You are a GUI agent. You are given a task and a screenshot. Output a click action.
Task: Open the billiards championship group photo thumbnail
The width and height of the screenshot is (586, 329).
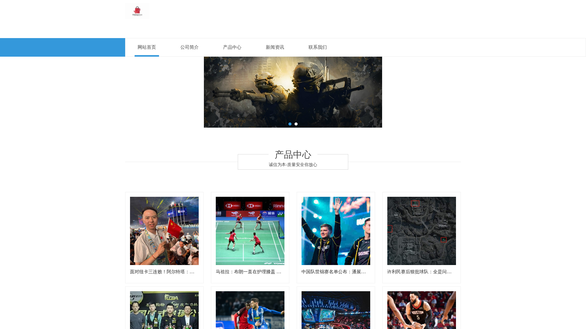pyautogui.click(x=164, y=310)
